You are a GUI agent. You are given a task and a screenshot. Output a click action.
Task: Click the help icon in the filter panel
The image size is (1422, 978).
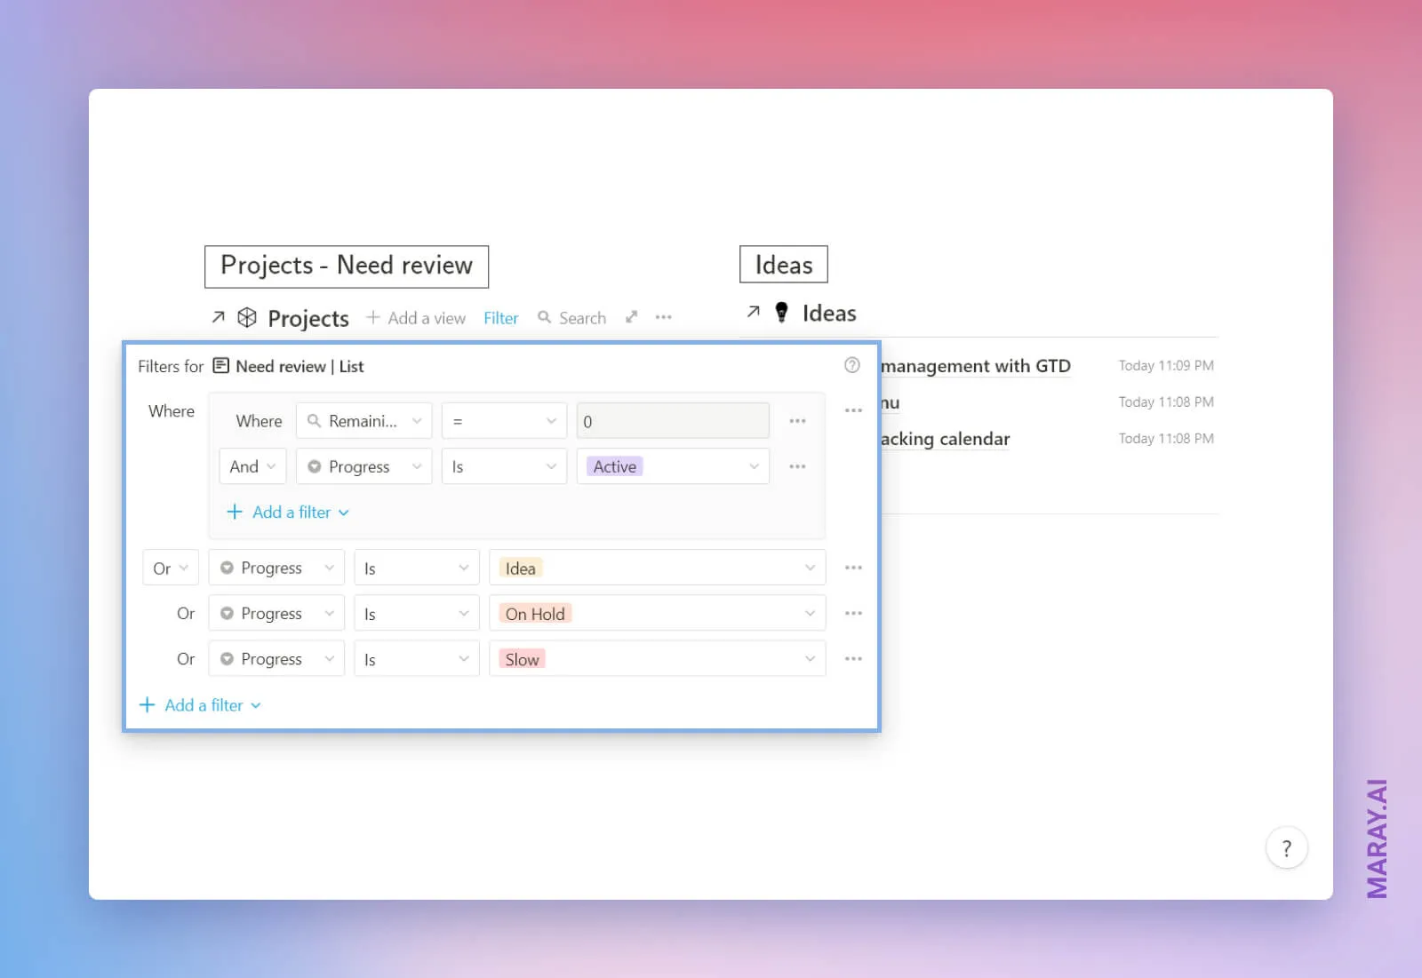pos(851,365)
